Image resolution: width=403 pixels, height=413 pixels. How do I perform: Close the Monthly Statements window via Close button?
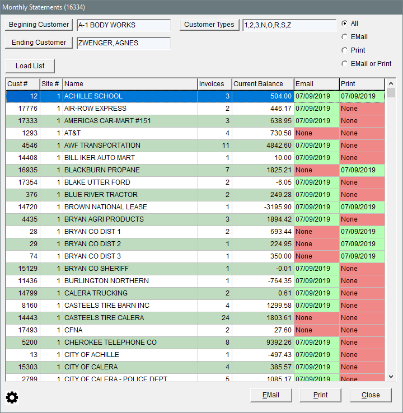[371, 395]
